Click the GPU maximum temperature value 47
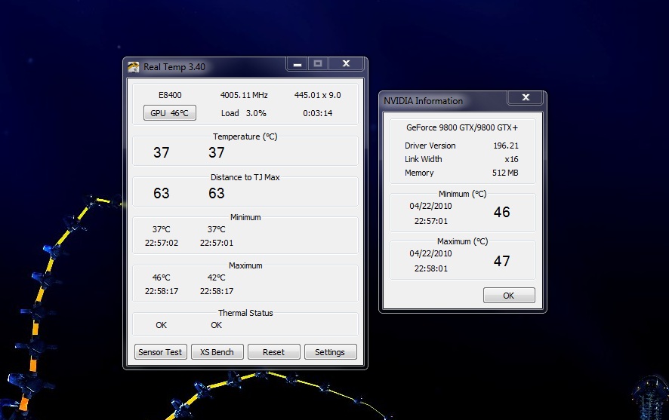Viewport: 669px width, 420px height. 501,262
